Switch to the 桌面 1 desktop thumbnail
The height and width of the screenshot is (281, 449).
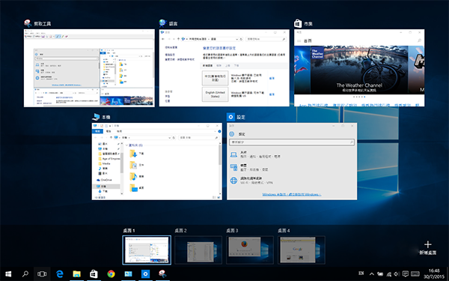147,250
